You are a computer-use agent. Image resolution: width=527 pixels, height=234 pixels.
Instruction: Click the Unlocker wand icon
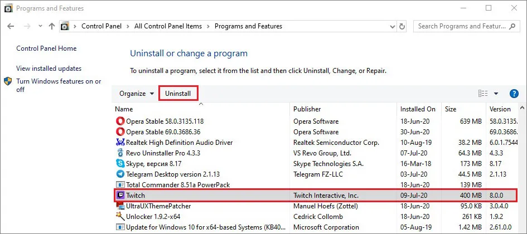click(120, 216)
